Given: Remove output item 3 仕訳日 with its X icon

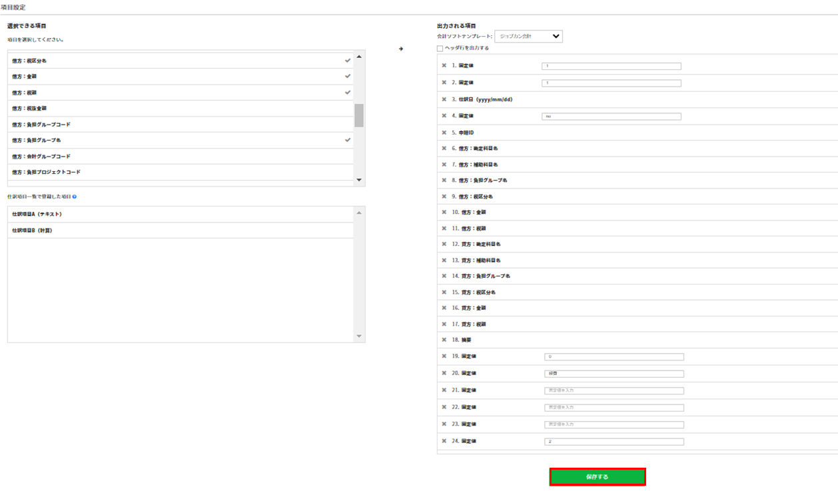Looking at the screenshot, I should pyautogui.click(x=444, y=99).
